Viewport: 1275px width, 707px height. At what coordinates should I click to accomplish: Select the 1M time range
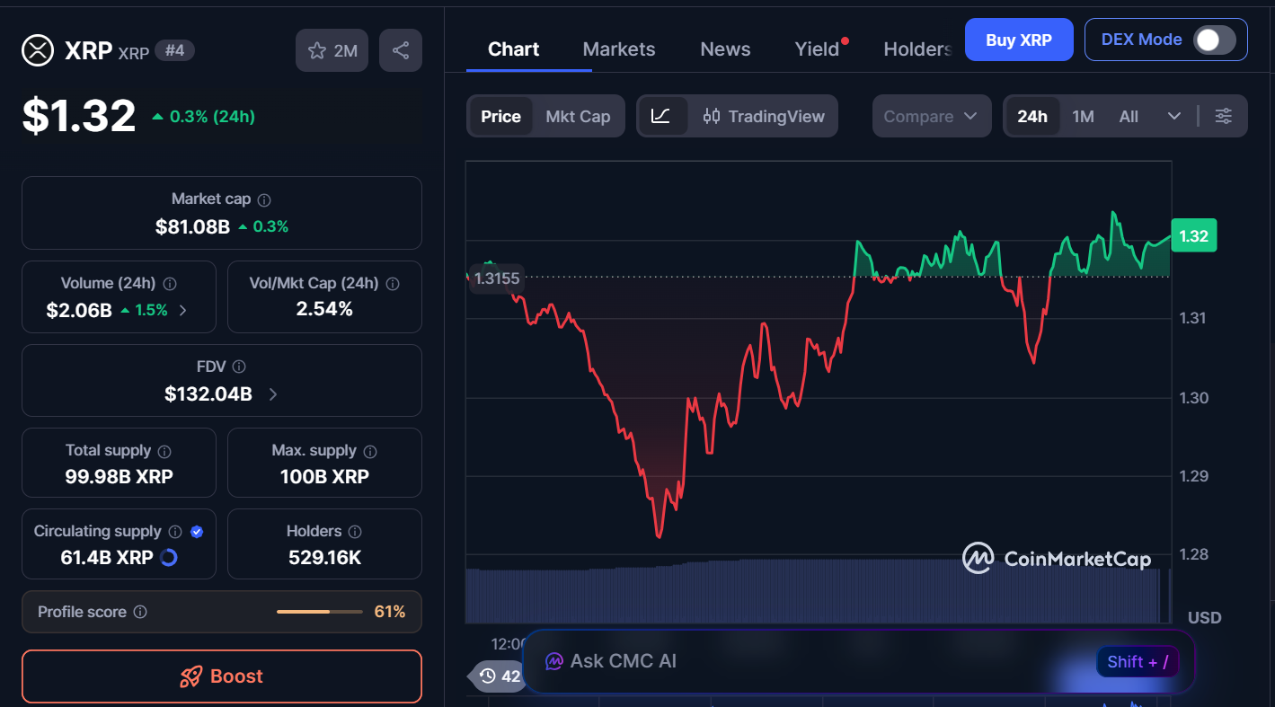pos(1083,116)
